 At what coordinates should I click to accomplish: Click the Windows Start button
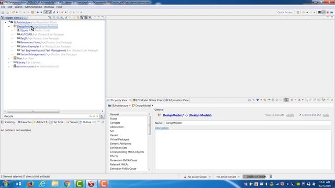coord(6,184)
